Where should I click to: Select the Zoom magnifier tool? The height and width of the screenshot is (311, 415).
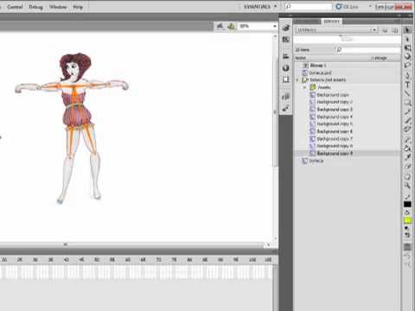click(x=407, y=186)
